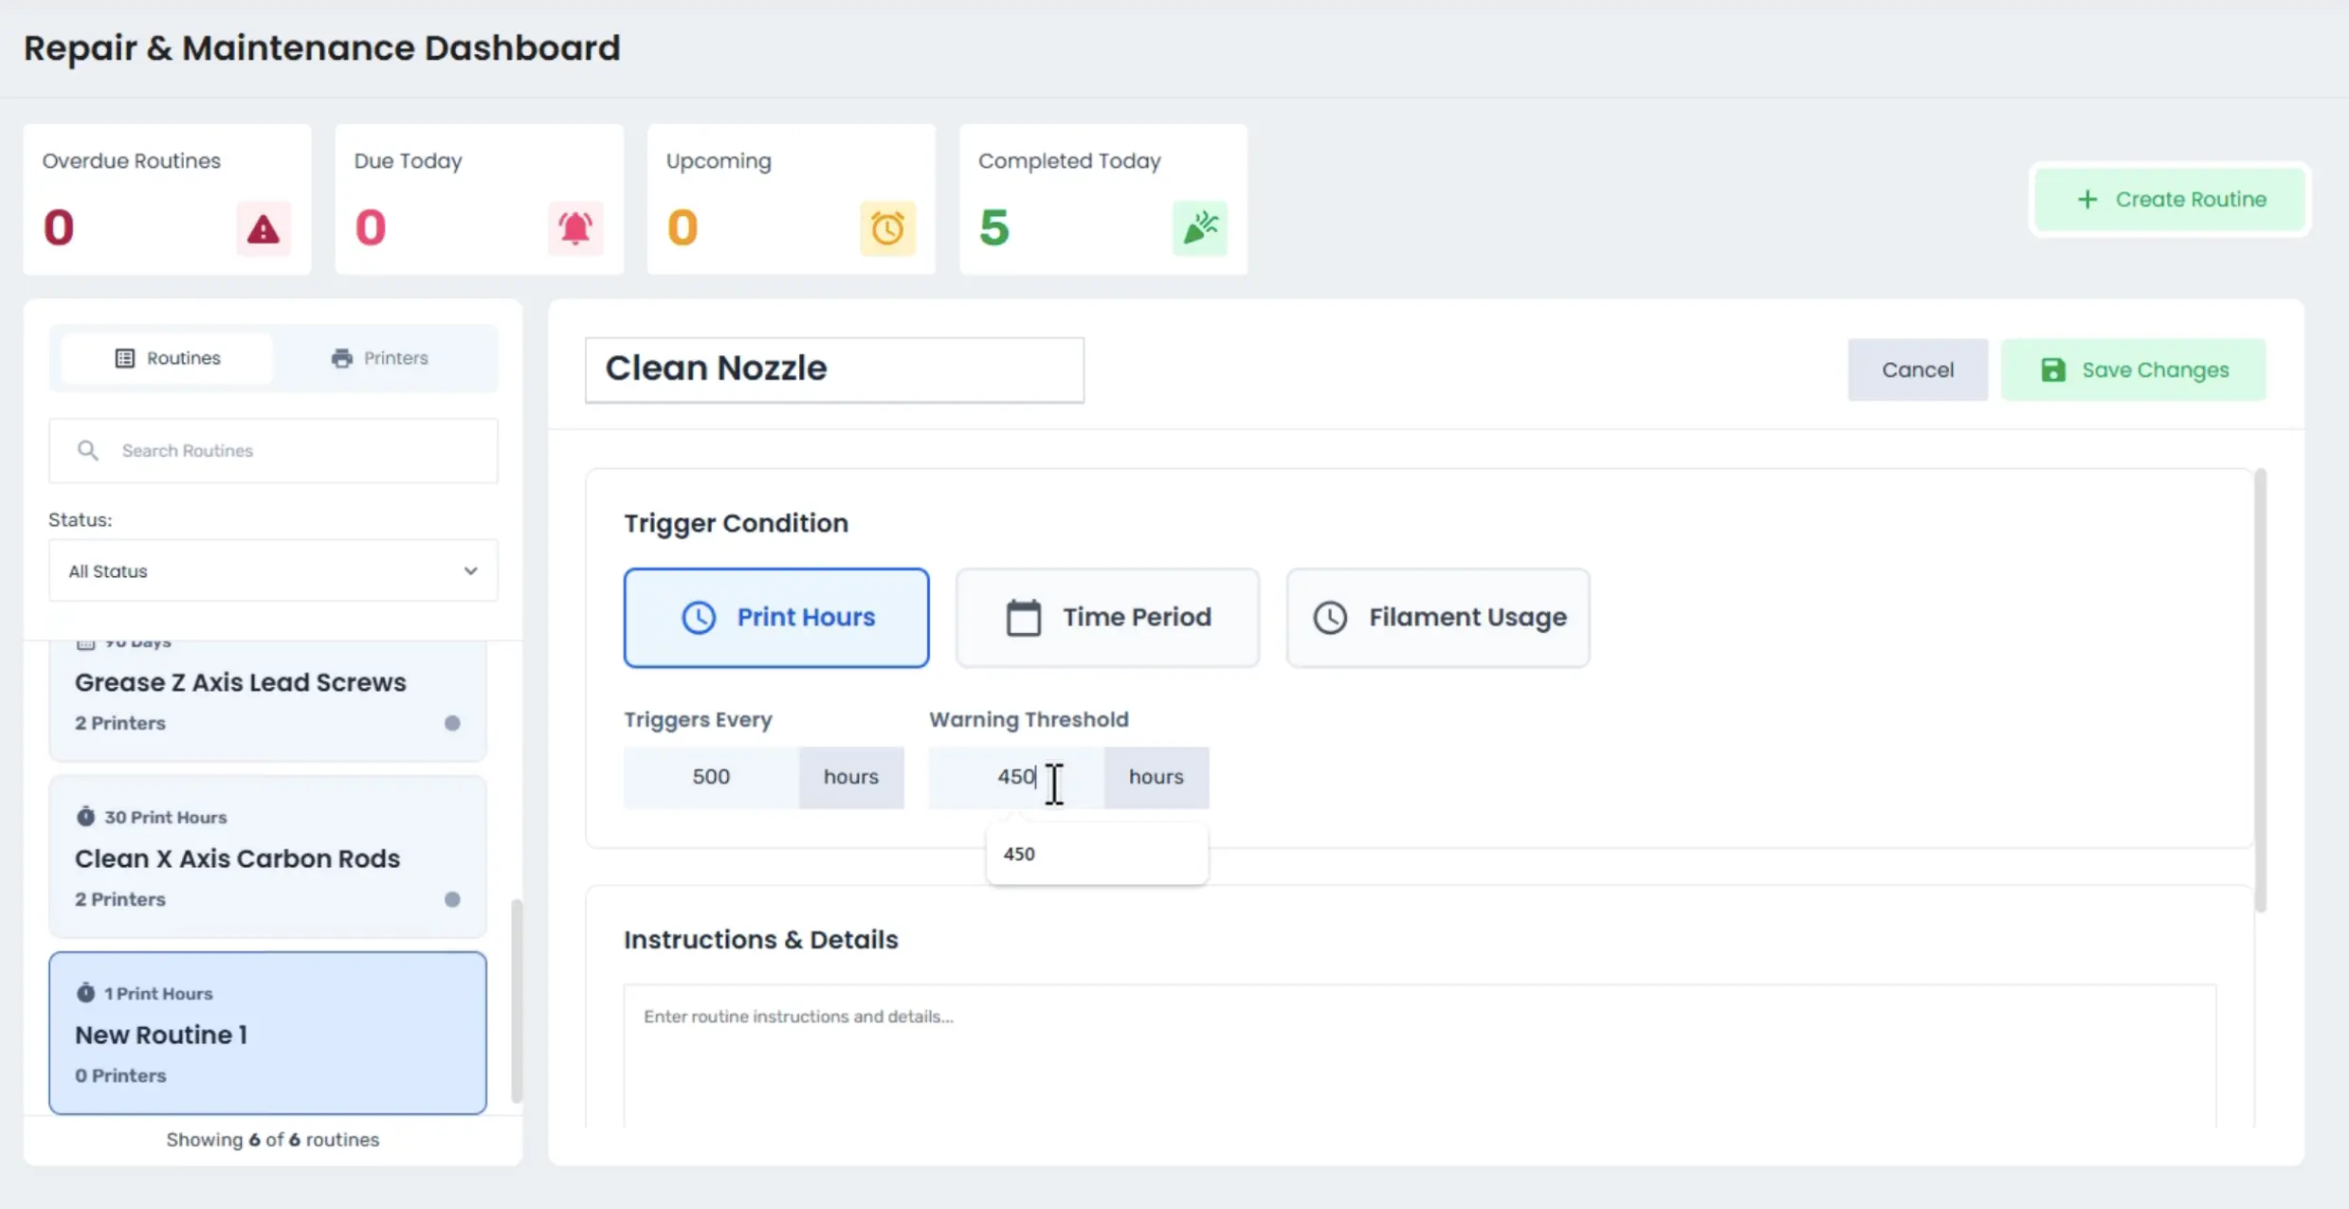Click the routine editor panel scrollbar

pyautogui.click(x=2261, y=690)
